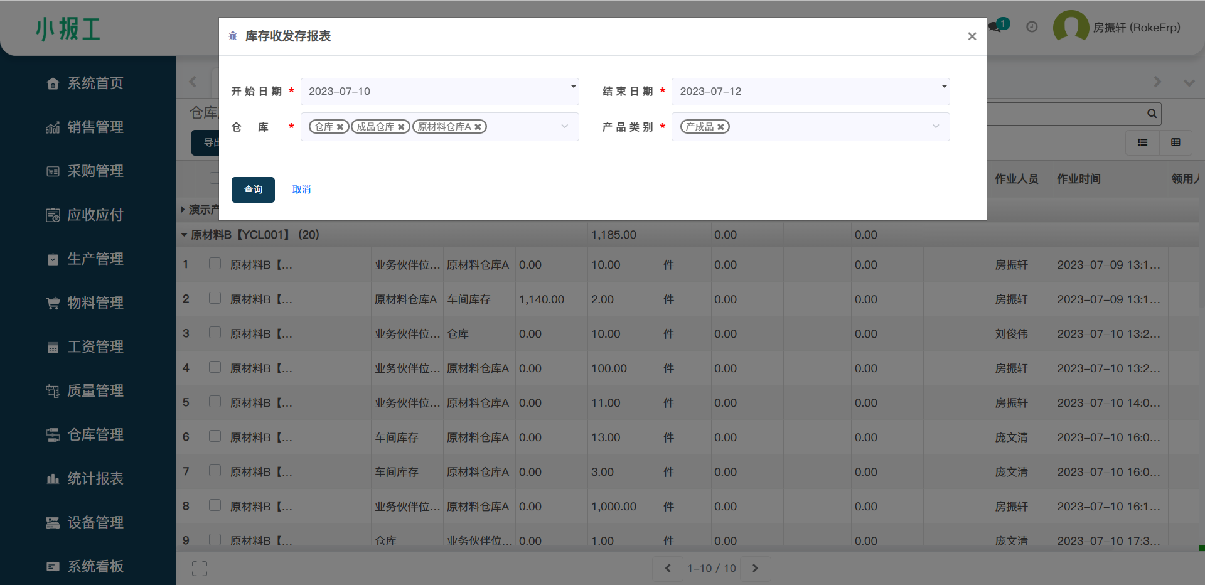Screen dimensions: 1205x585
Task: Click the fullscreen expand icon
Action: coord(200,569)
